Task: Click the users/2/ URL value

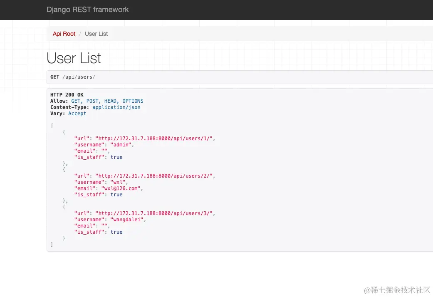Action: tap(154, 176)
